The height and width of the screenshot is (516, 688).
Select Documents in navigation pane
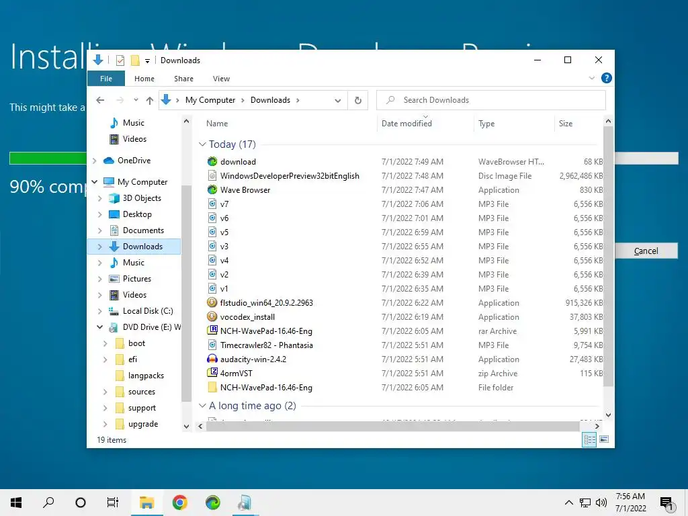143,230
